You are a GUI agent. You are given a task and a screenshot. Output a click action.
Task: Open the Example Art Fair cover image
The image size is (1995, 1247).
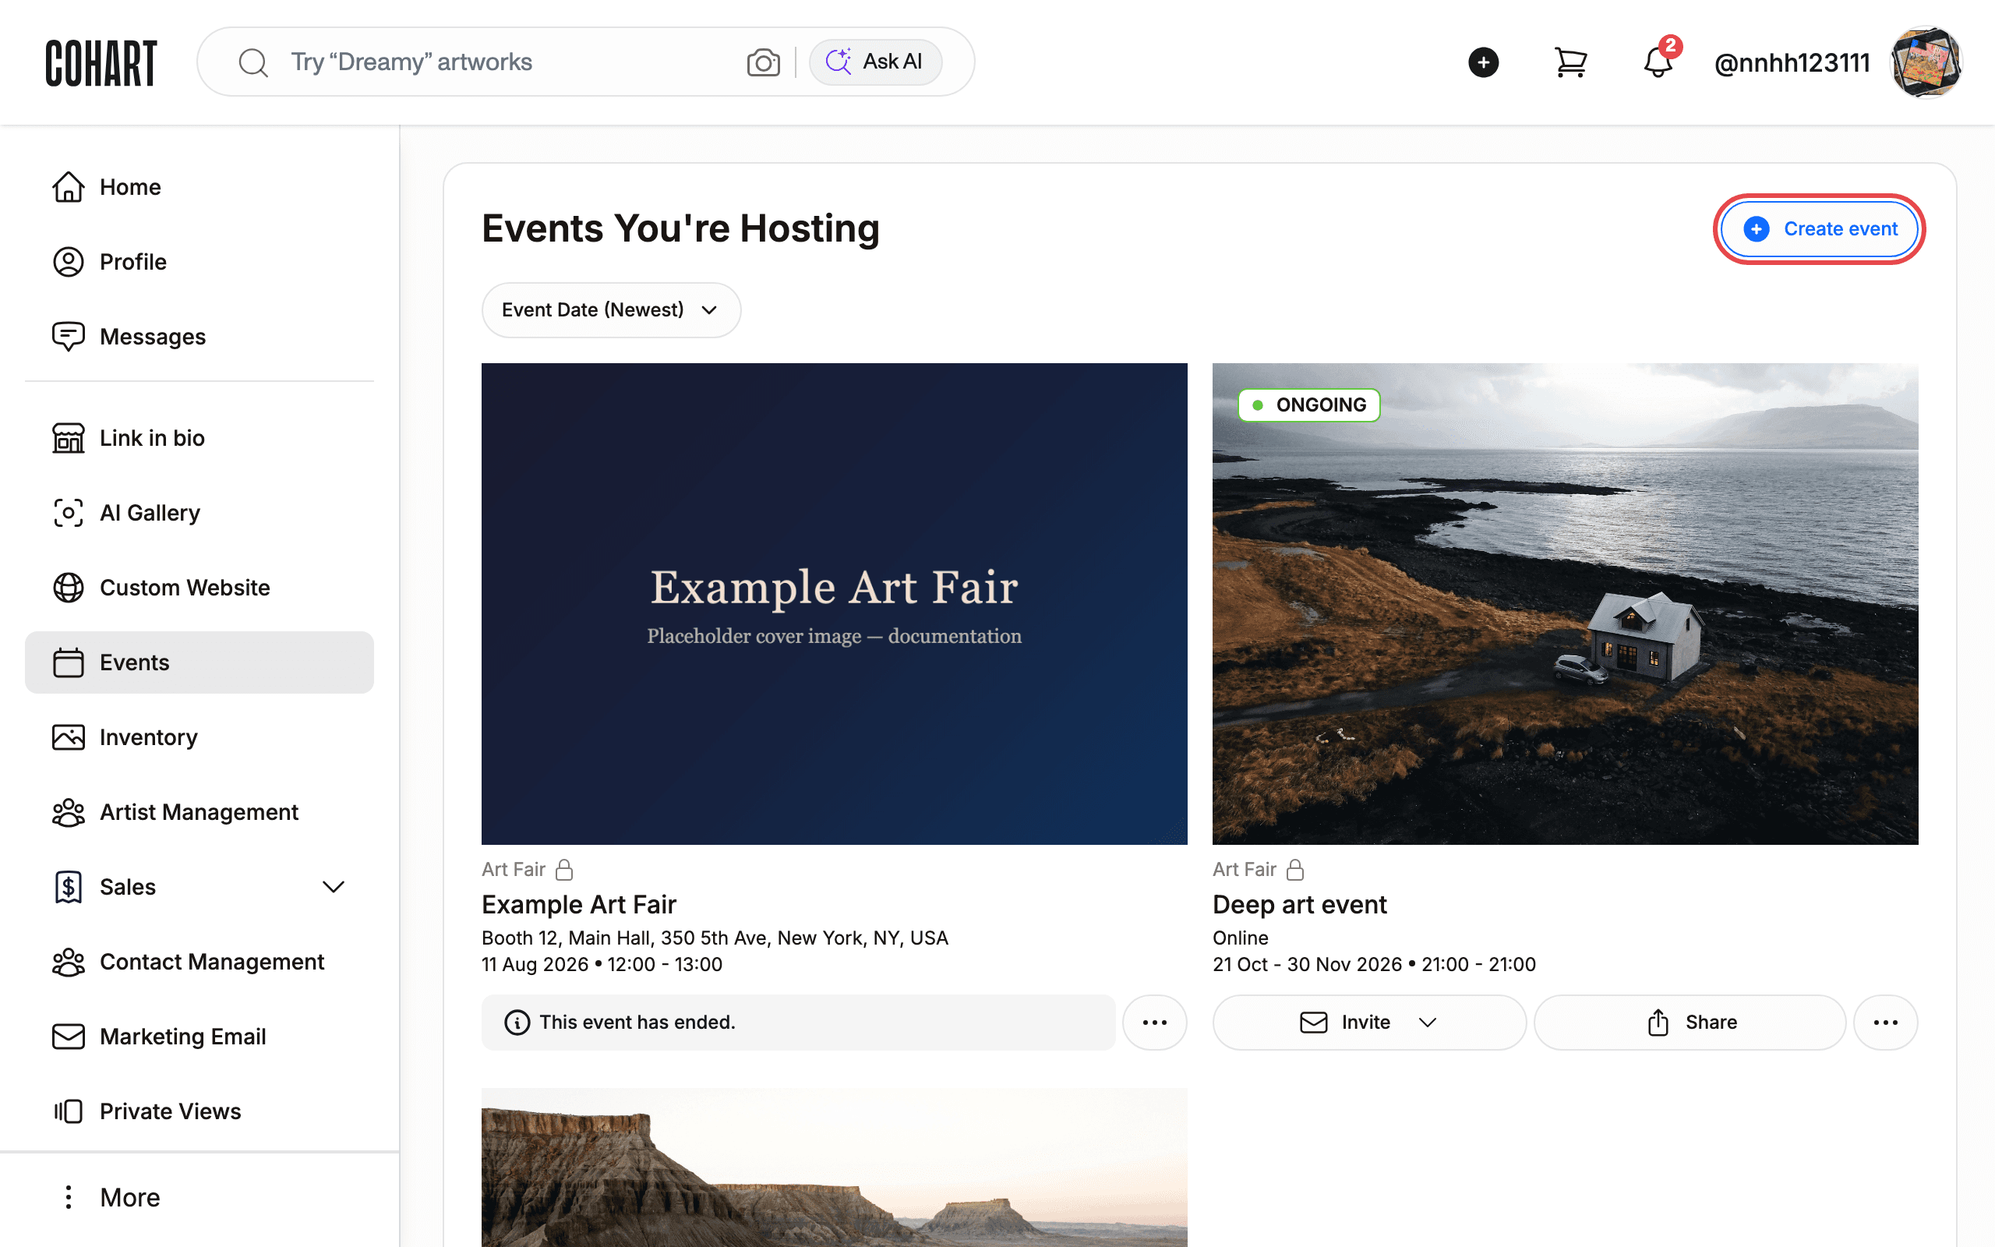pos(835,604)
